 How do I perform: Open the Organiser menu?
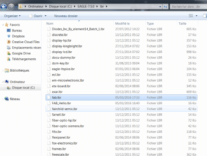[x=12, y=16]
